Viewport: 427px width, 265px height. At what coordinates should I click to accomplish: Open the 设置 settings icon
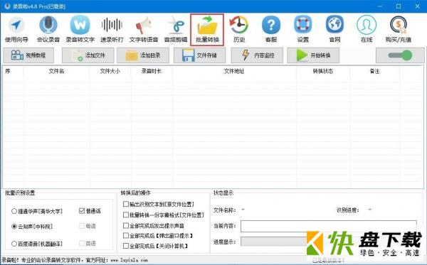[x=303, y=29]
